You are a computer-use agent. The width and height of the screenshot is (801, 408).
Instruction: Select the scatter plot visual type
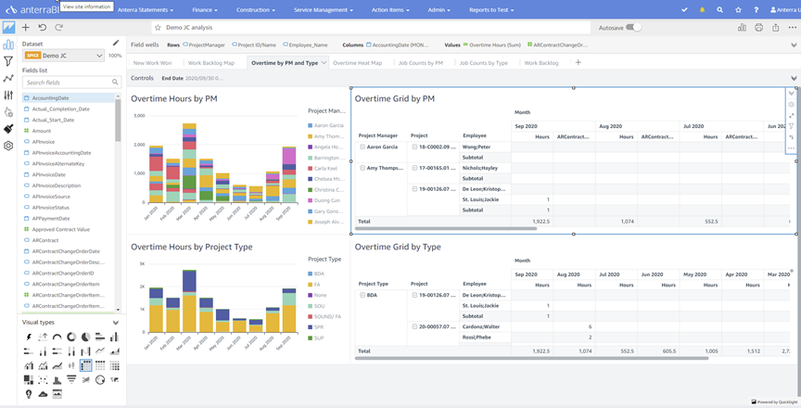click(x=43, y=379)
